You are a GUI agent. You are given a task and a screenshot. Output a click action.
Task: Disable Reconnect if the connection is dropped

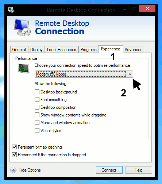point(14,155)
